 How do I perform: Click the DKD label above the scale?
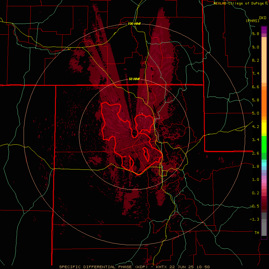coord(263,18)
